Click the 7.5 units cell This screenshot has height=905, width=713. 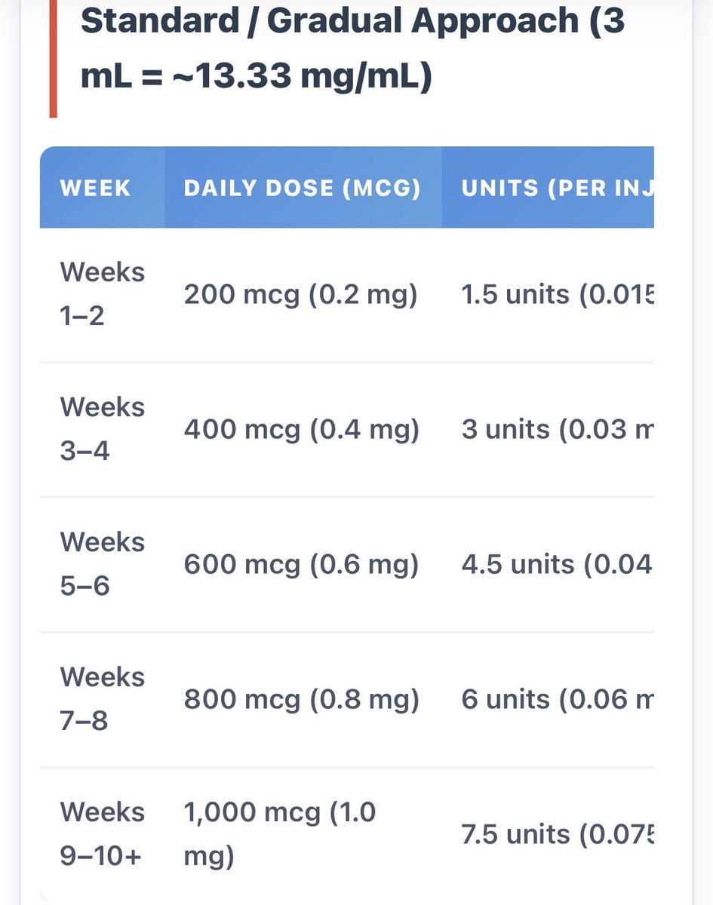(558, 834)
